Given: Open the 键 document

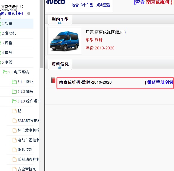Looking at the screenshot, I should [x=19, y=111].
